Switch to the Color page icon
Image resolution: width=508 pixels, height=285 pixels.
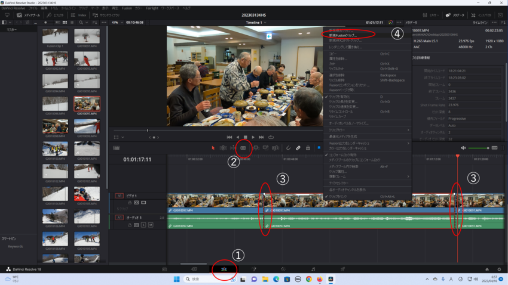coord(283,269)
